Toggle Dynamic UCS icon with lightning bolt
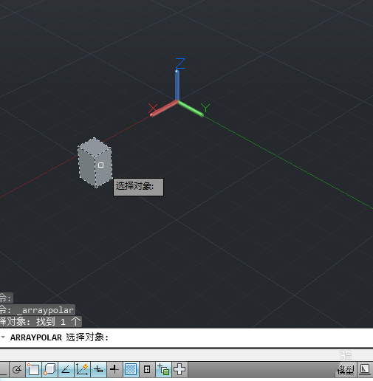Image resolution: width=373 pixels, height=381 pixels. coord(82,369)
